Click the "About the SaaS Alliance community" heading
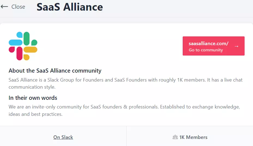The width and height of the screenshot is (253, 146). [x=55, y=71]
